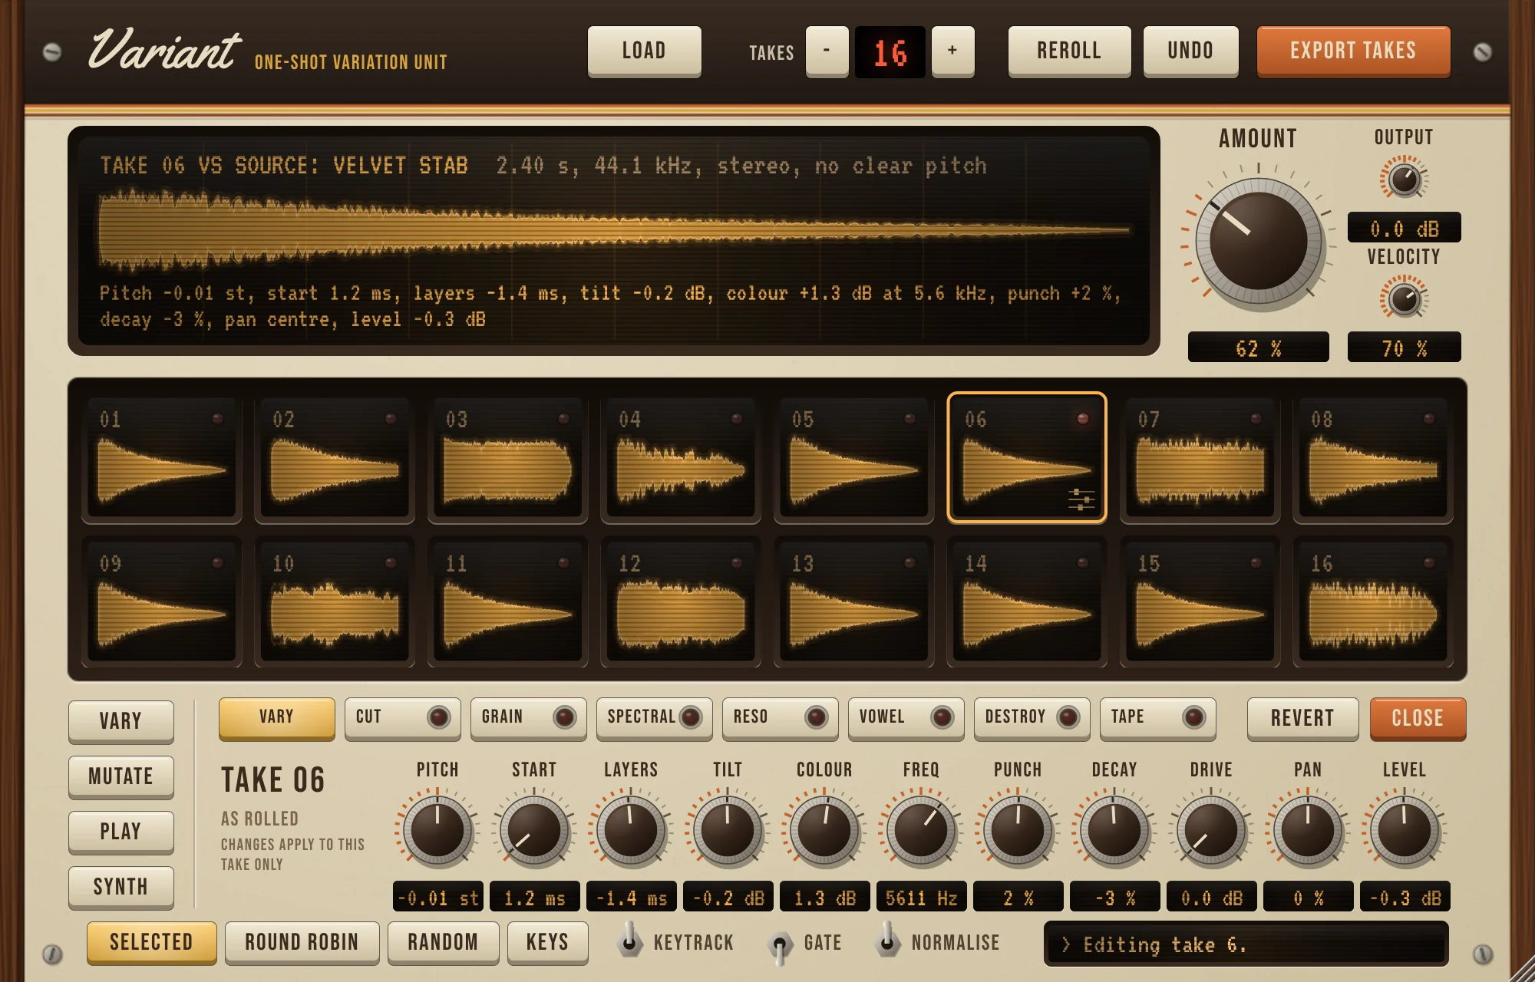Flip the KEYTRACK toggle switch
1535x982 pixels.
coord(629,940)
